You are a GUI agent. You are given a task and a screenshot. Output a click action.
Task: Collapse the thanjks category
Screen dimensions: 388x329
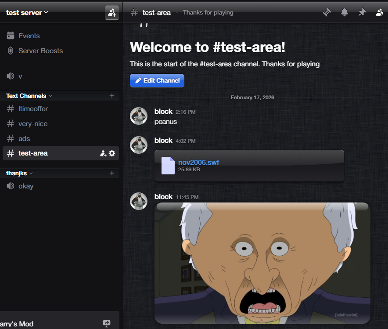[19, 173]
